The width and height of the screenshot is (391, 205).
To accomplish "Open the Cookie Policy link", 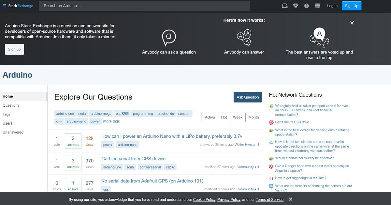I will tap(204, 199).
